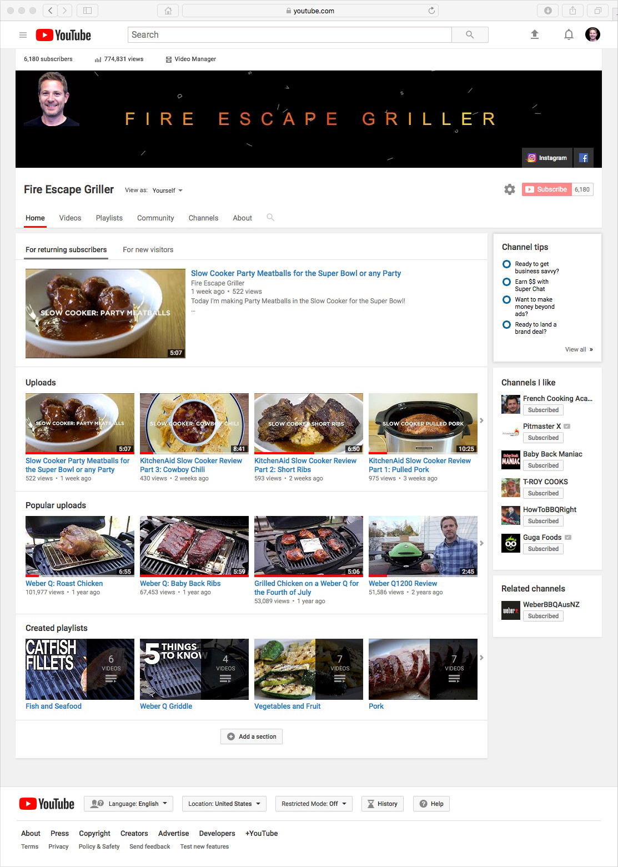Show more Created playlists with the chevron
Image resolution: width=618 pixels, height=867 pixels.
tap(481, 658)
